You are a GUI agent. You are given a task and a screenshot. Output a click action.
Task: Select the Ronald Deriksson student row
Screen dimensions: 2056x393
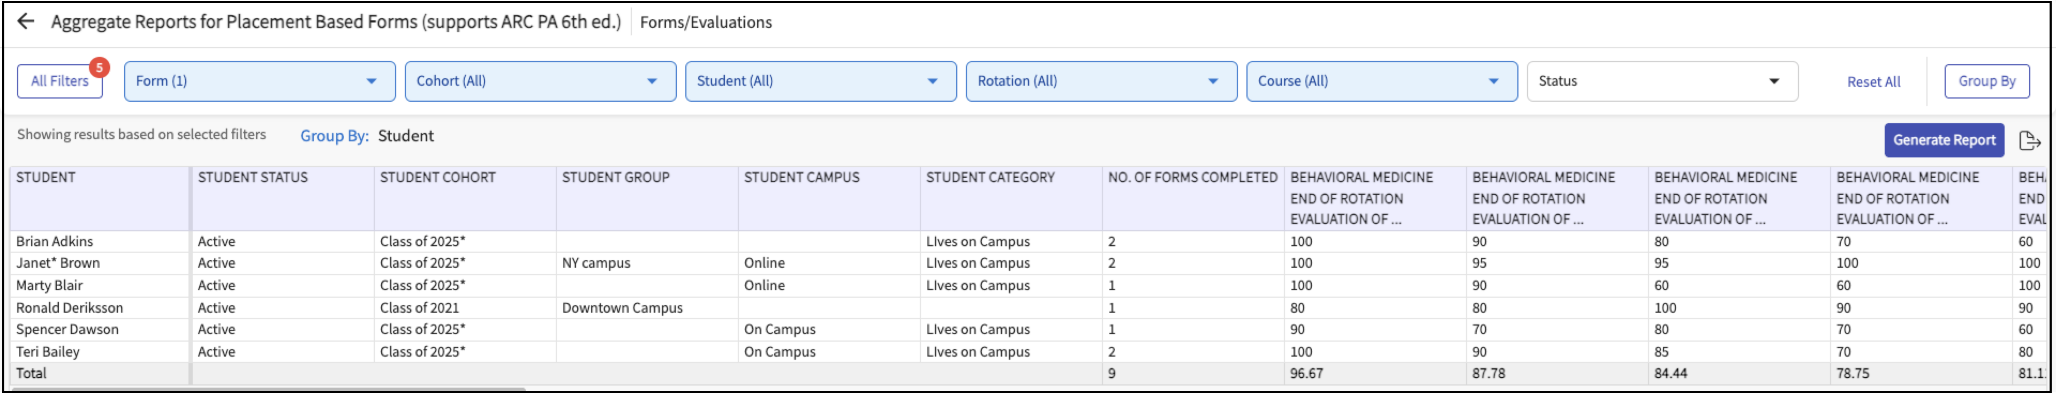(x=70, y=307)
